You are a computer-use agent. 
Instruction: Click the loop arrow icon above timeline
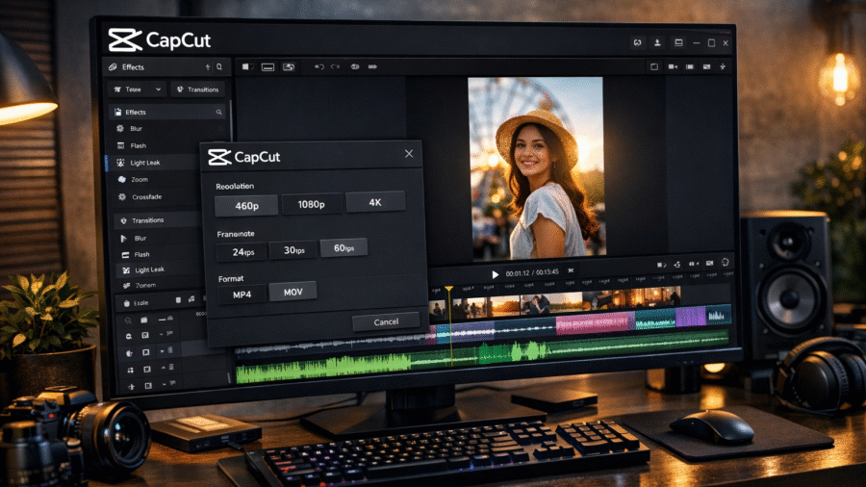677,265
